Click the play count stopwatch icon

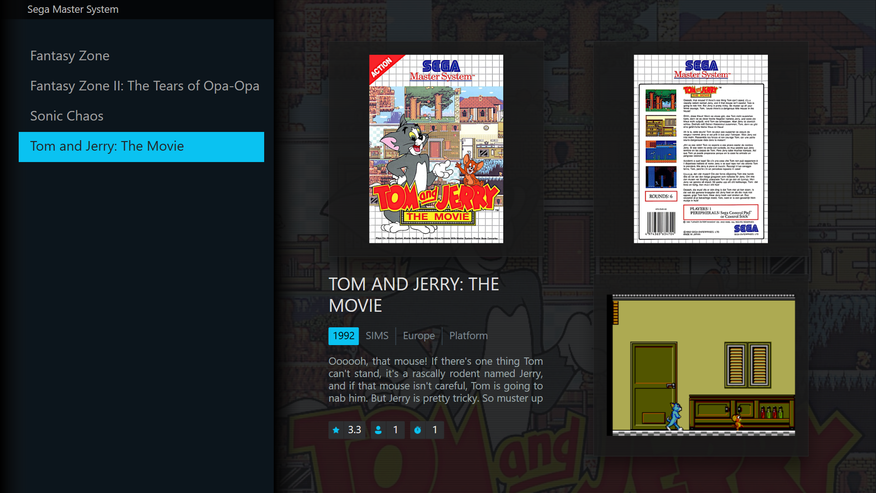coord(417,430)
